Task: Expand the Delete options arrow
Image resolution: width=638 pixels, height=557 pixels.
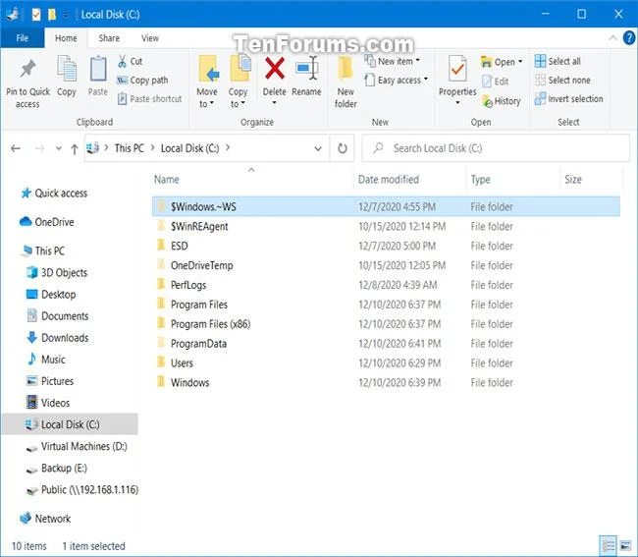Action: click(x=274, y=102)
